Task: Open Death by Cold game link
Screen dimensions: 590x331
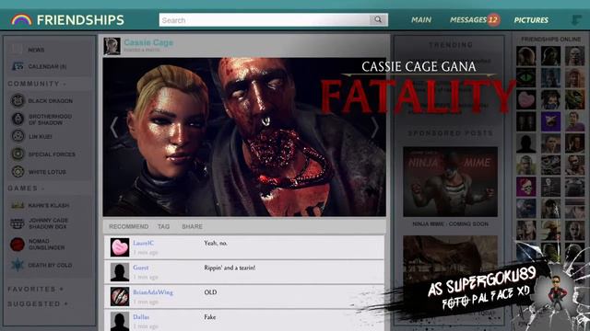Action: click(x=50, y=265)
